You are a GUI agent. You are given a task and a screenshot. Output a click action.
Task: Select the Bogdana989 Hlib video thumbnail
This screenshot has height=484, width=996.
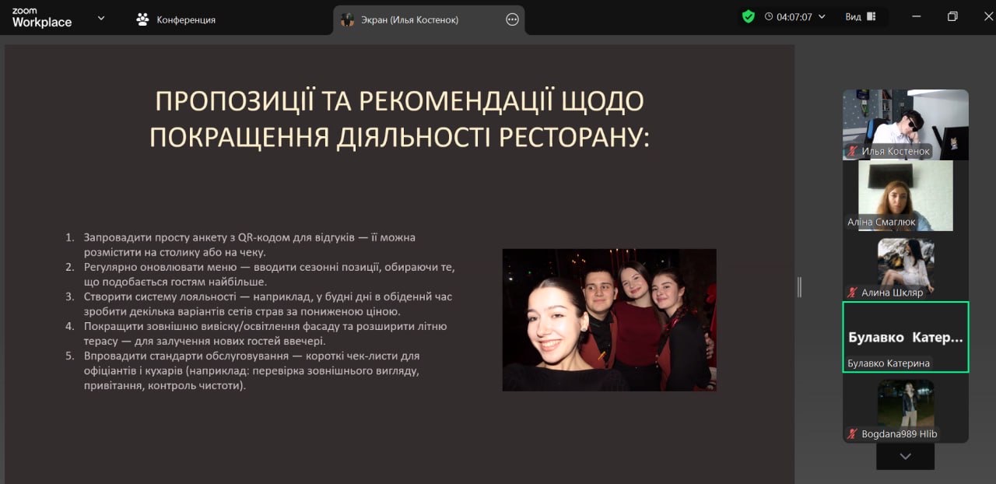tap(906, 408)
